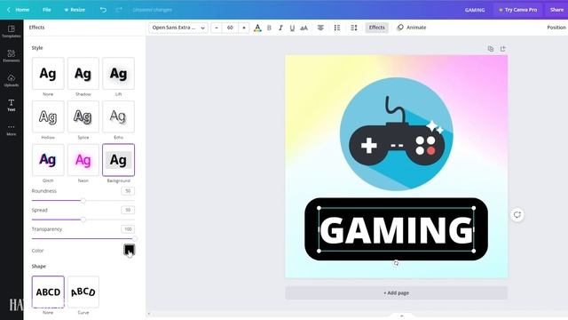568x320 pixels.
Task: Open the More sidebar options
Action: point(12,130)
